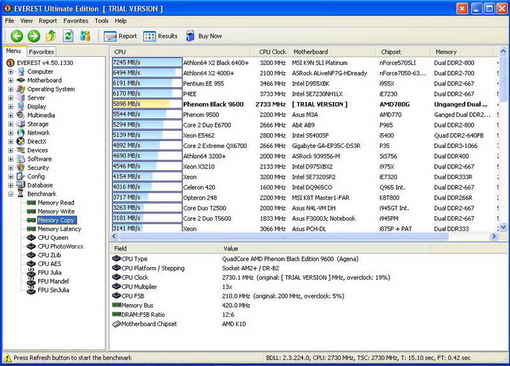
Task: Select the Software icon in the tree
Action: coord(21,159)
